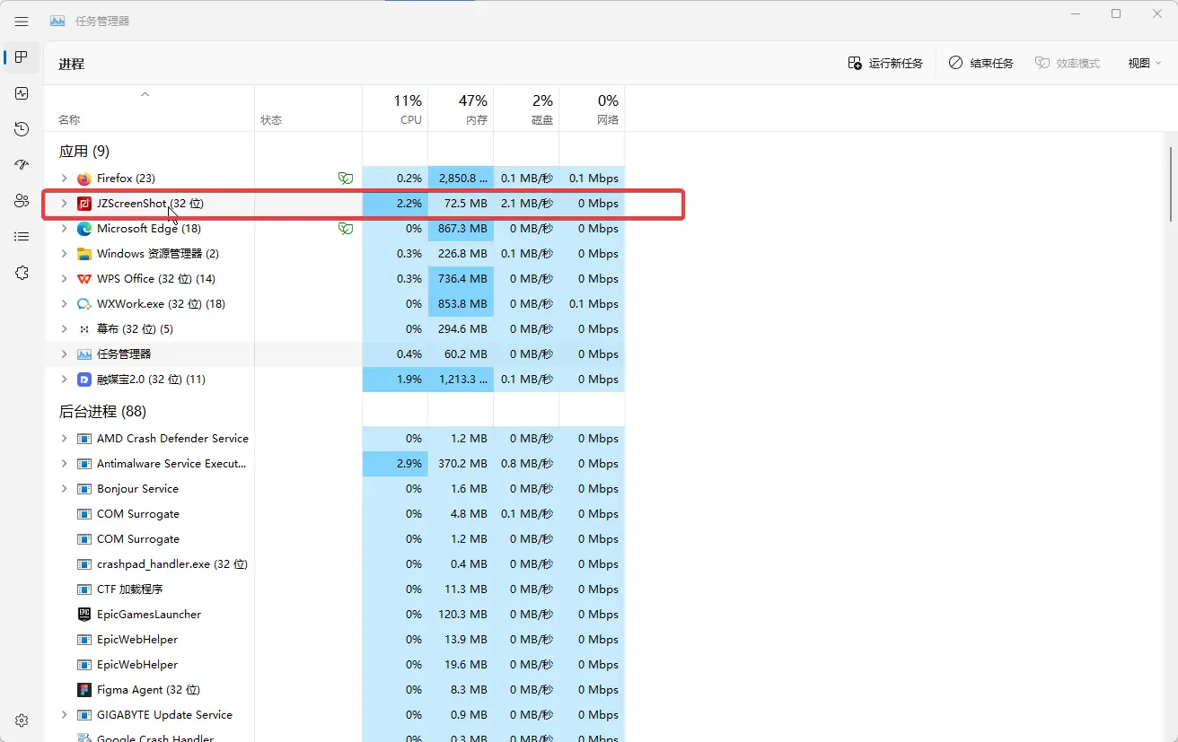Click the CTF 加载程序 process icon
Viewport: 1178px width, 742px height.
click(84, 589)
